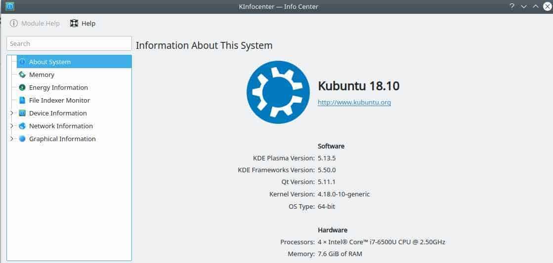553x263 pixels.
Task: Click the Kubuntu gear logo
Action: tap(278, 92)
